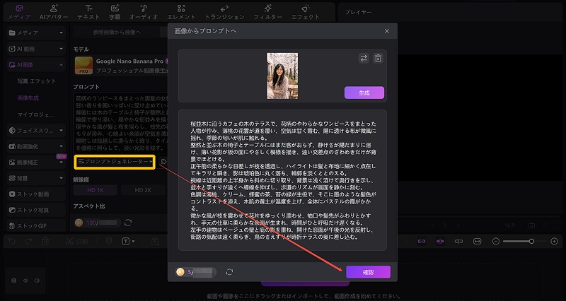The height and width of the screenshot is (301, 566).
Task: Select HD 2K resolution option
Action: pyautogui.click(x=144, y=190)
